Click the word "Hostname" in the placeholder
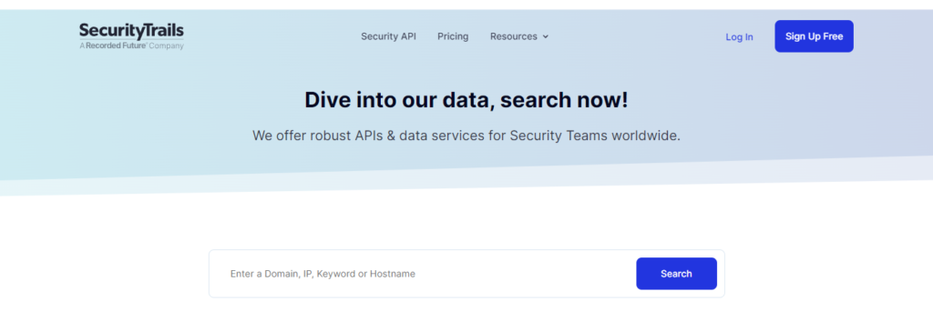 point(393,274)
